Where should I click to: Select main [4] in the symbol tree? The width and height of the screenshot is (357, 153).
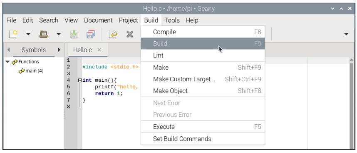pyautogui.click(x=35, y=71)
